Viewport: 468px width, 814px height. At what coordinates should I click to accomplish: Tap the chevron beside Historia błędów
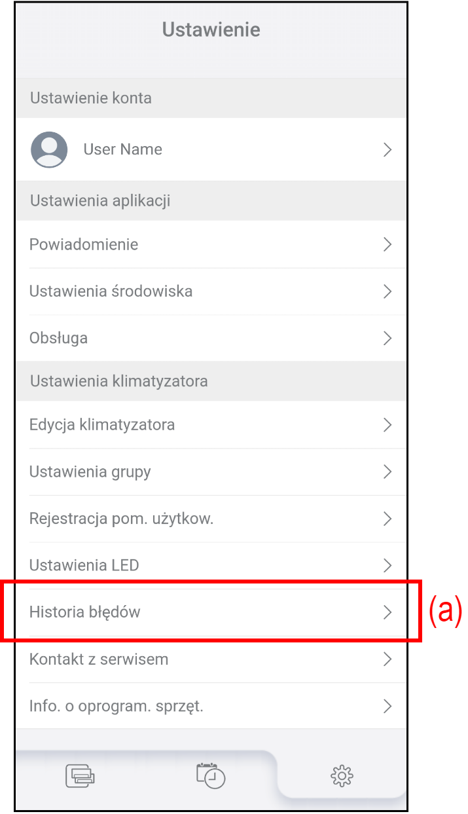point(387,612)
